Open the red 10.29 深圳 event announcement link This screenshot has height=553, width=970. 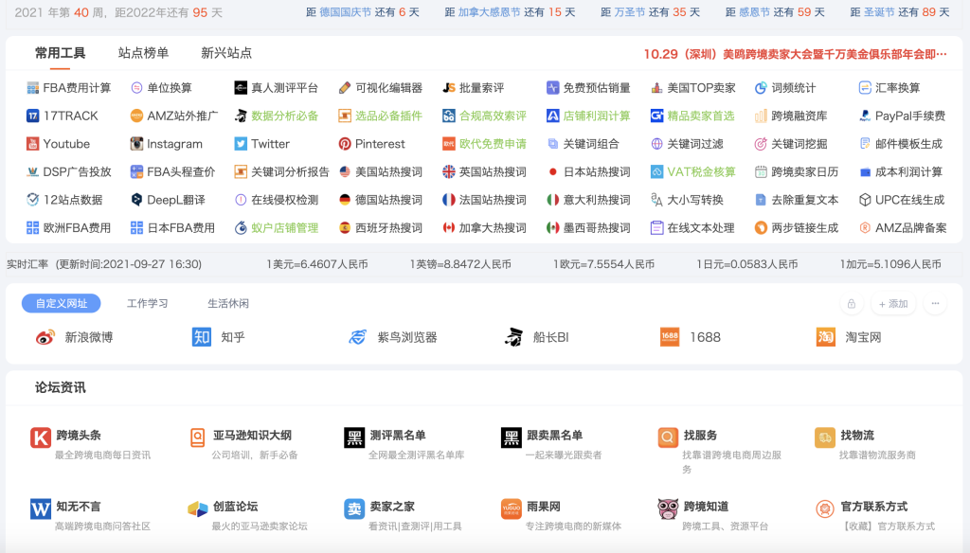[795, 54]
